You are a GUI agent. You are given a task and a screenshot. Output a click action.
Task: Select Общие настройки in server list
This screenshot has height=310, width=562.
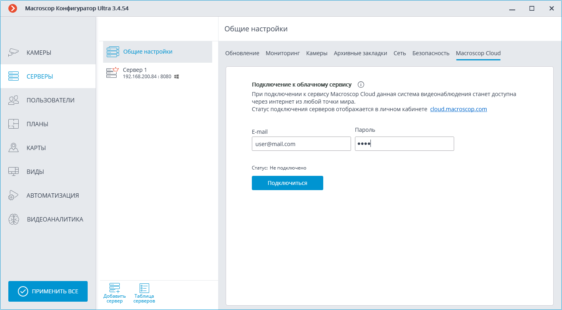[x=157, y=52]
